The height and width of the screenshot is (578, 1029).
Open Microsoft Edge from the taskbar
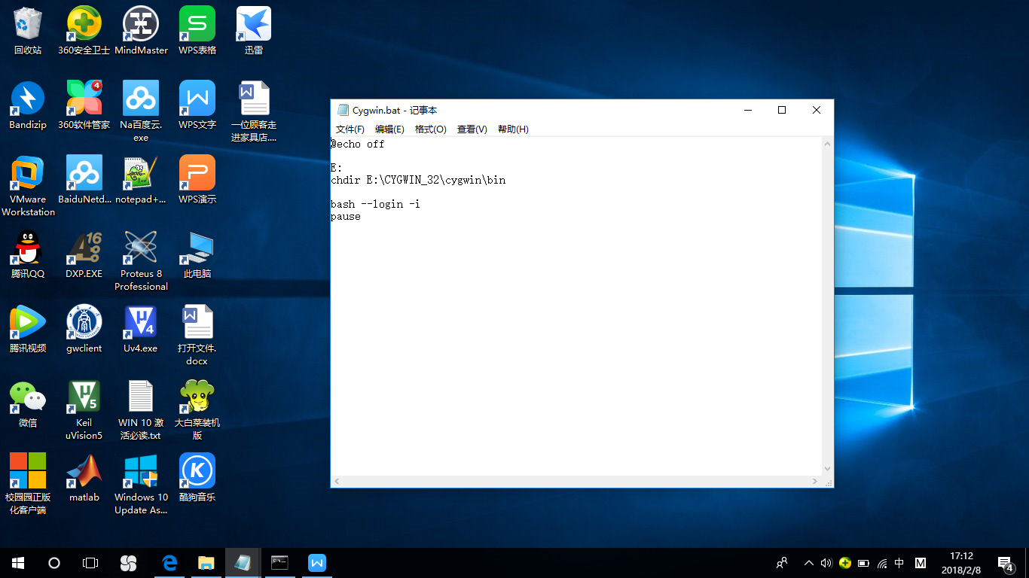(169, 563)
